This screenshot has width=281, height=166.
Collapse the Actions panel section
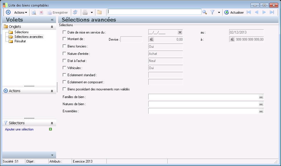[52, 91]
